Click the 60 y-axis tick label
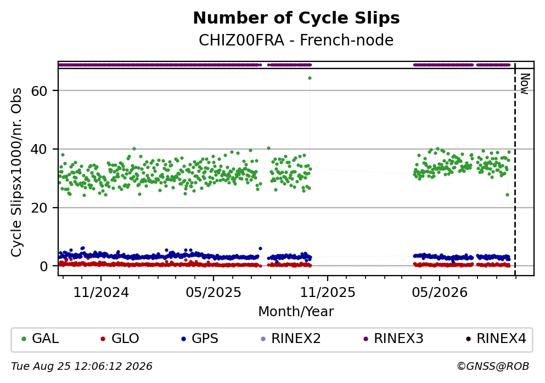Viewport: 545px width, 383px height. pos(40,92)
